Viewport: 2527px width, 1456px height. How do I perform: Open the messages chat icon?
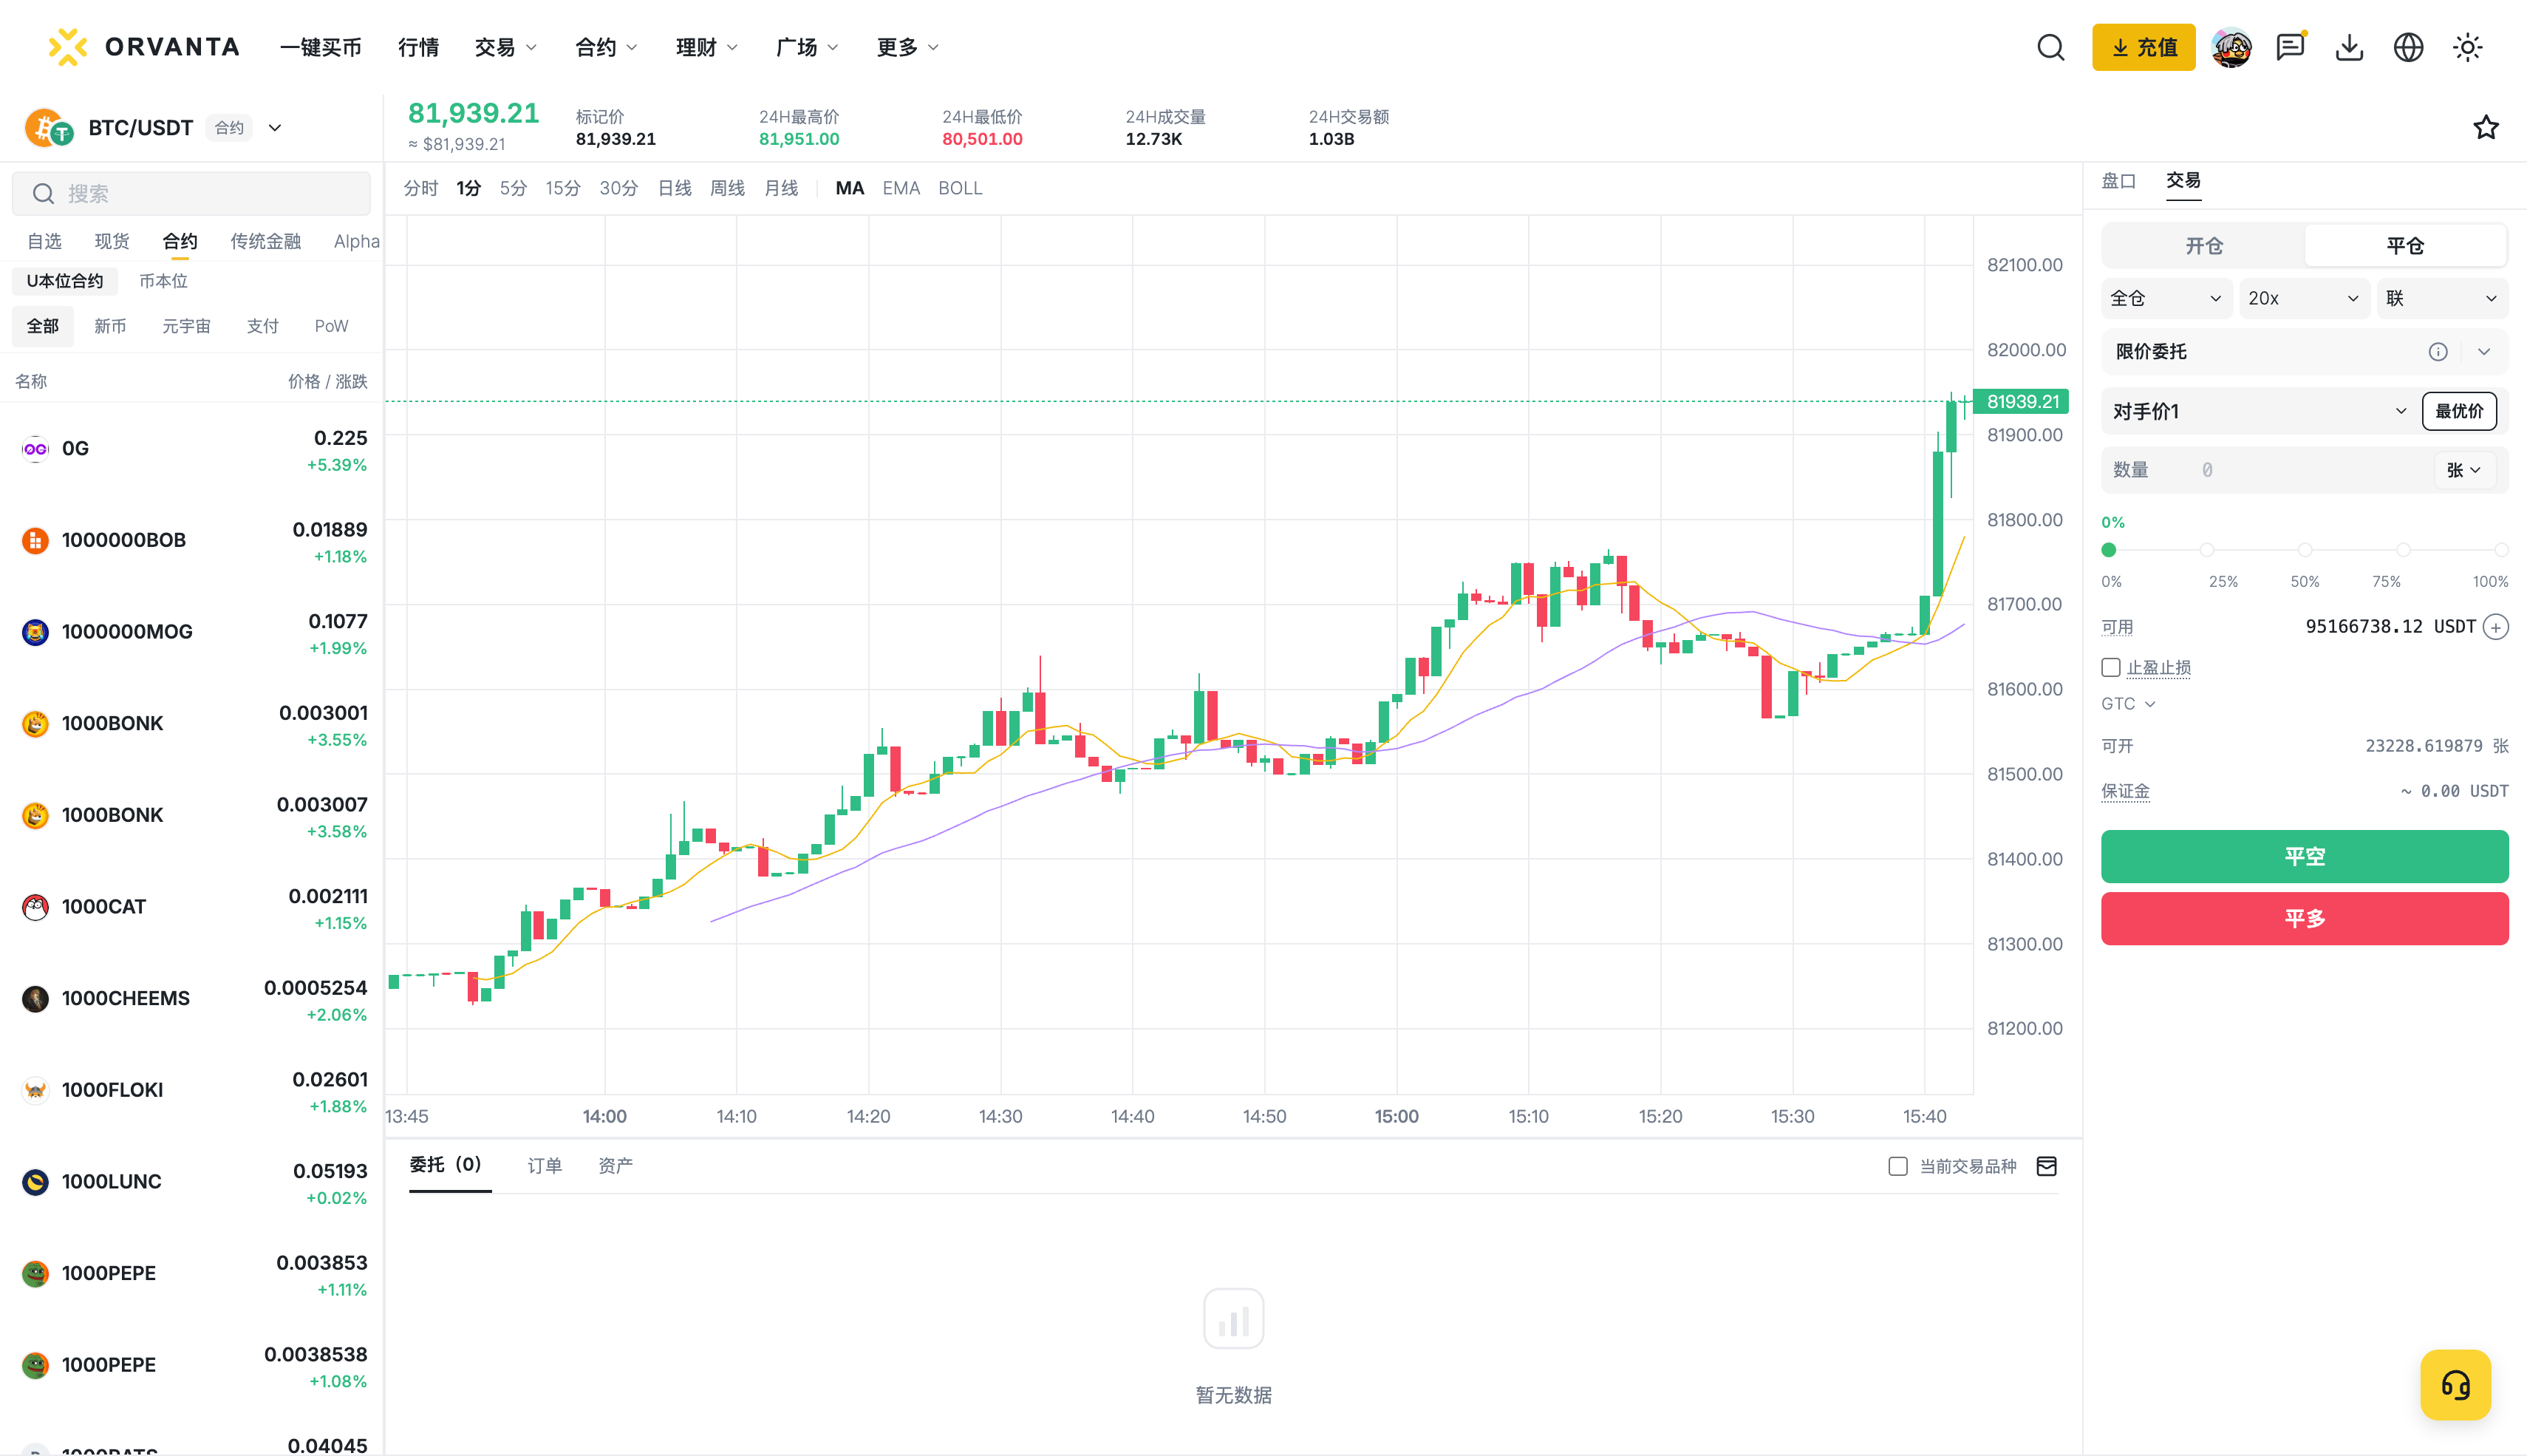pos(2290,47)
